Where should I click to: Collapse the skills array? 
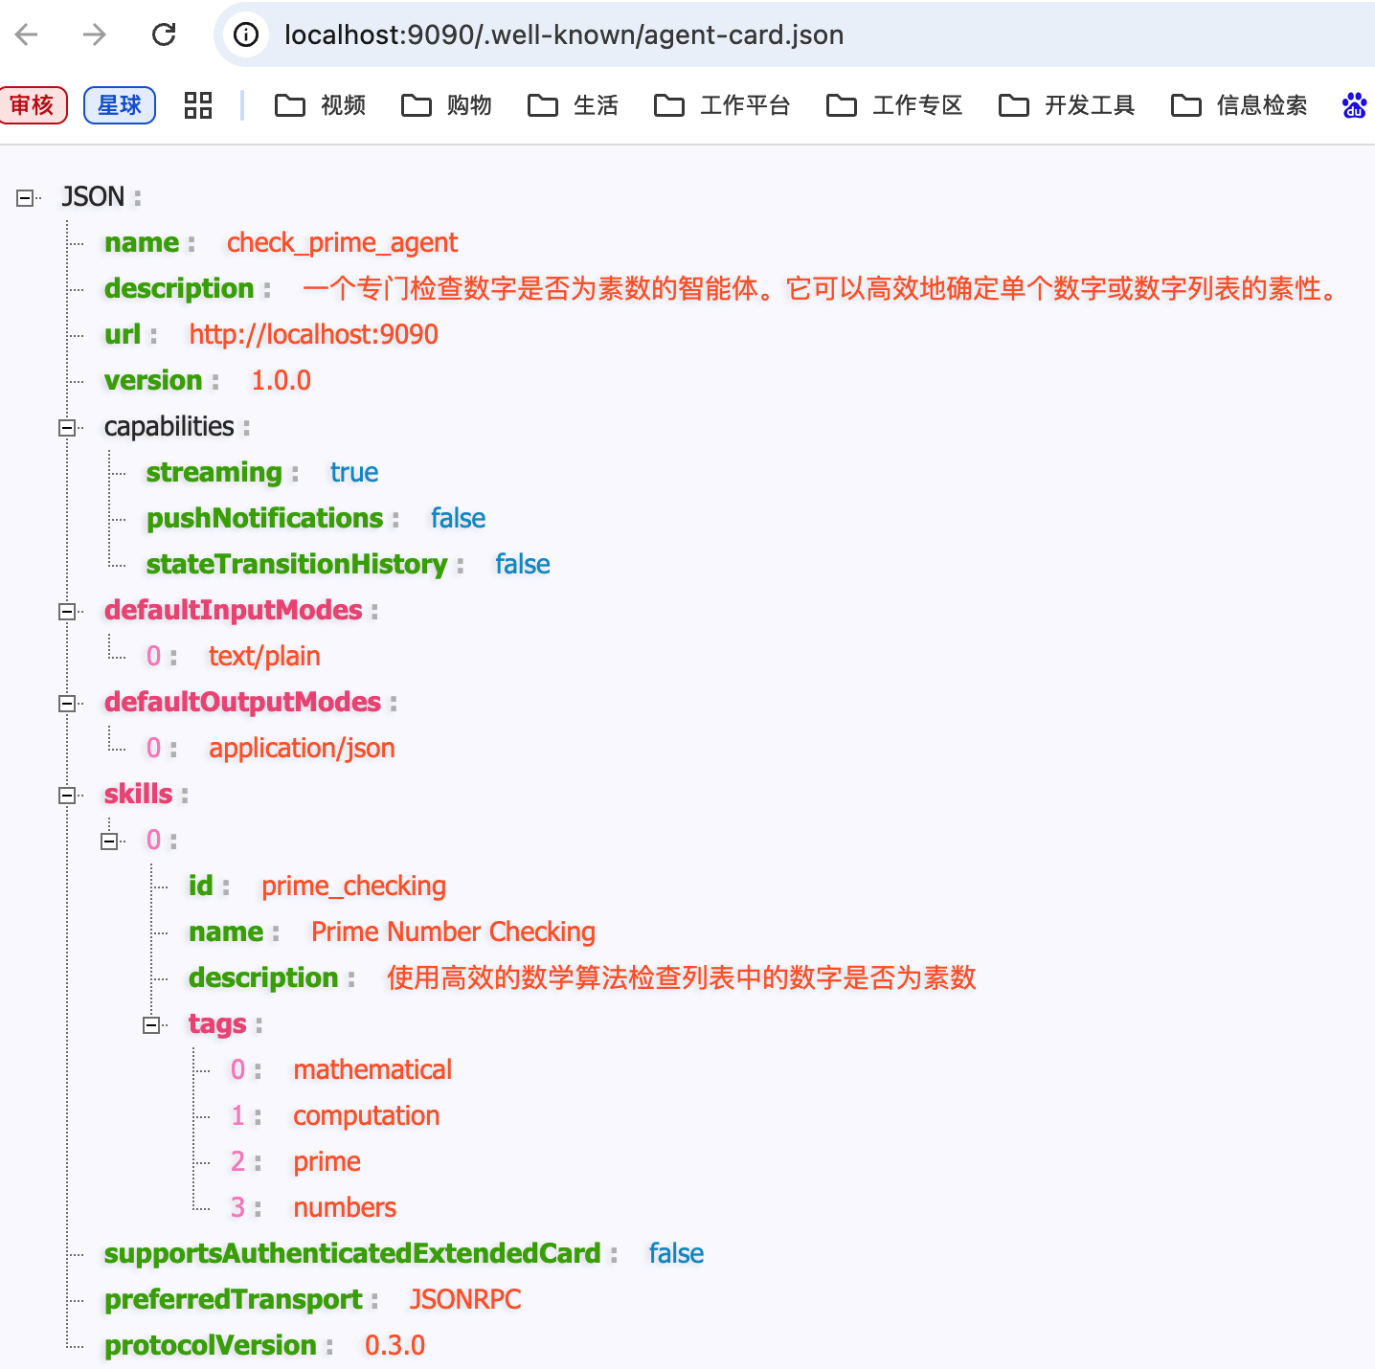pos(67,796)
